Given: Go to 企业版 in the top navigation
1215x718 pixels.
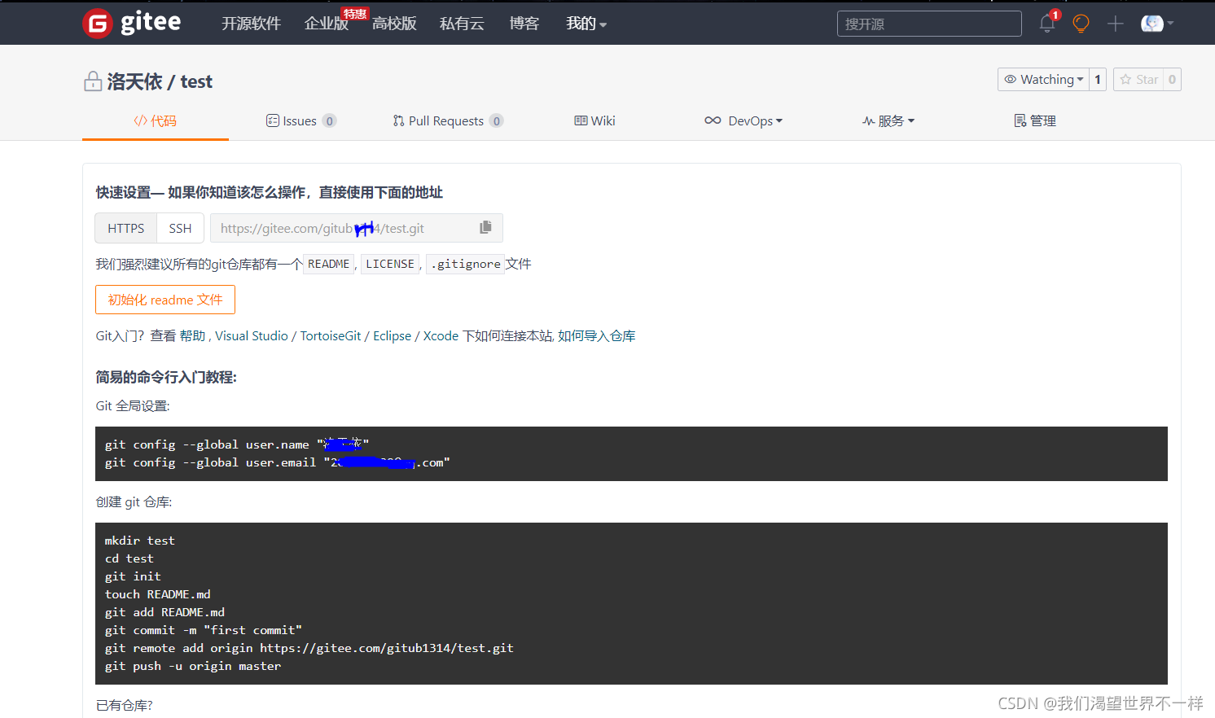Looking at the screenshot, I should 326,24.
